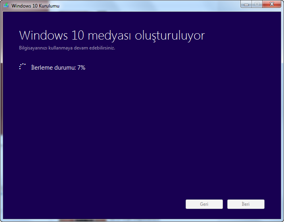Click the text "Bilgisayarınızı kullanmaya devam edebilirsiniz."

pyautogui.click(x=67, y=48)
